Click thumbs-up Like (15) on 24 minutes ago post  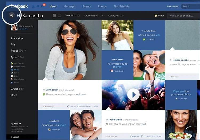point(68,106)
